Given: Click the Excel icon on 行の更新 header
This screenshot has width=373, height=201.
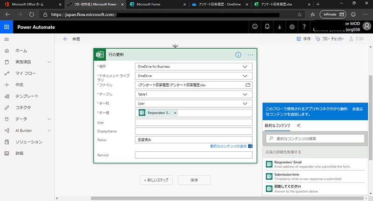Looking at the screenshot, I should [x=100, y=55].
